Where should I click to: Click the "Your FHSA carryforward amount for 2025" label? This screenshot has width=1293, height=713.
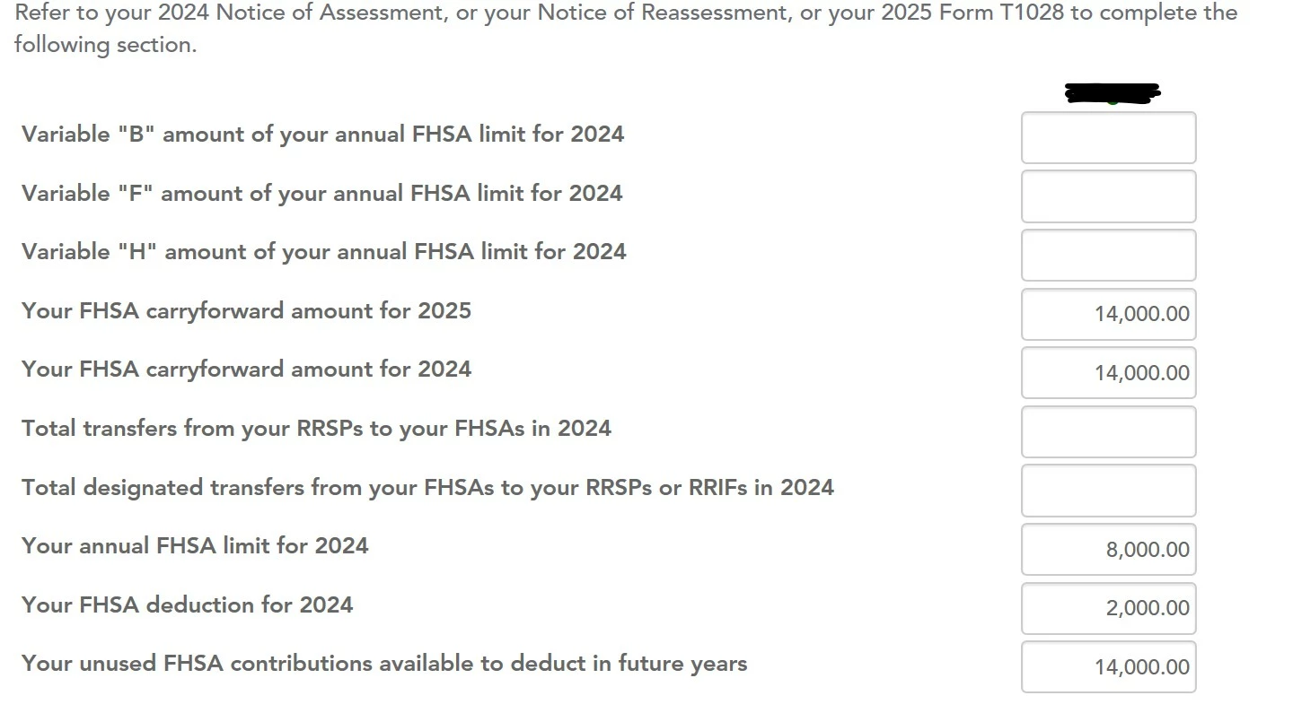(x=246, y=311)
